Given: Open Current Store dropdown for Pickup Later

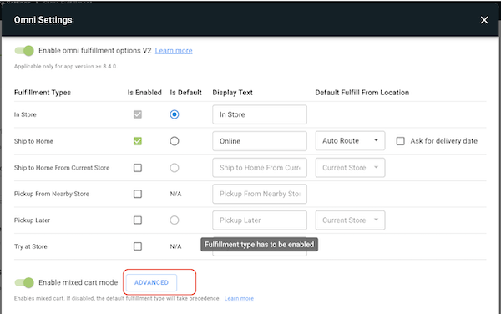Looking at the screenshot, I should 350,220.
